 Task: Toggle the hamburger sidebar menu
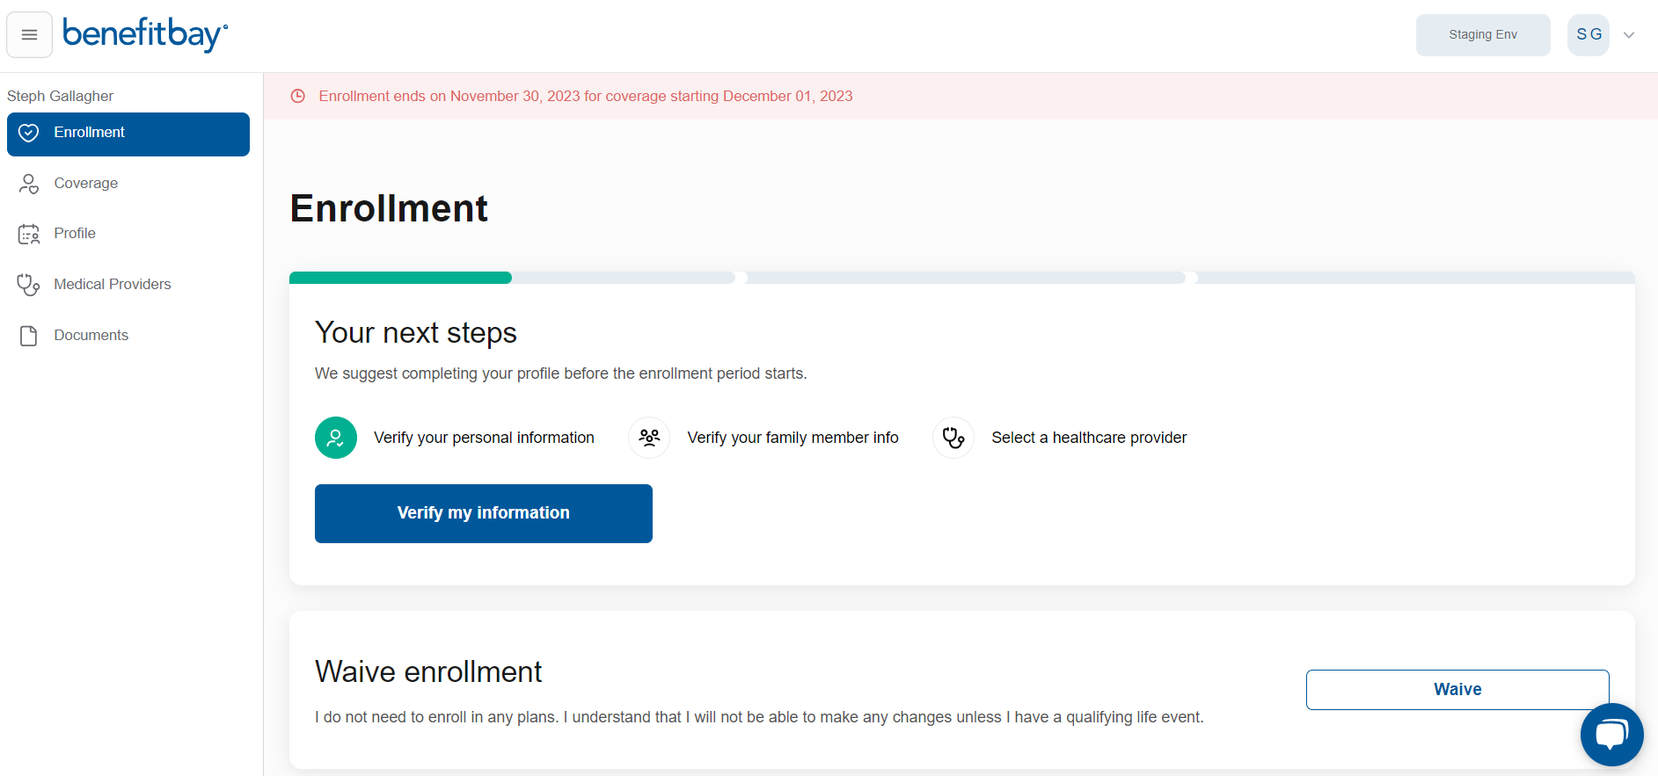pyautogui.click(x=29, y=35)
